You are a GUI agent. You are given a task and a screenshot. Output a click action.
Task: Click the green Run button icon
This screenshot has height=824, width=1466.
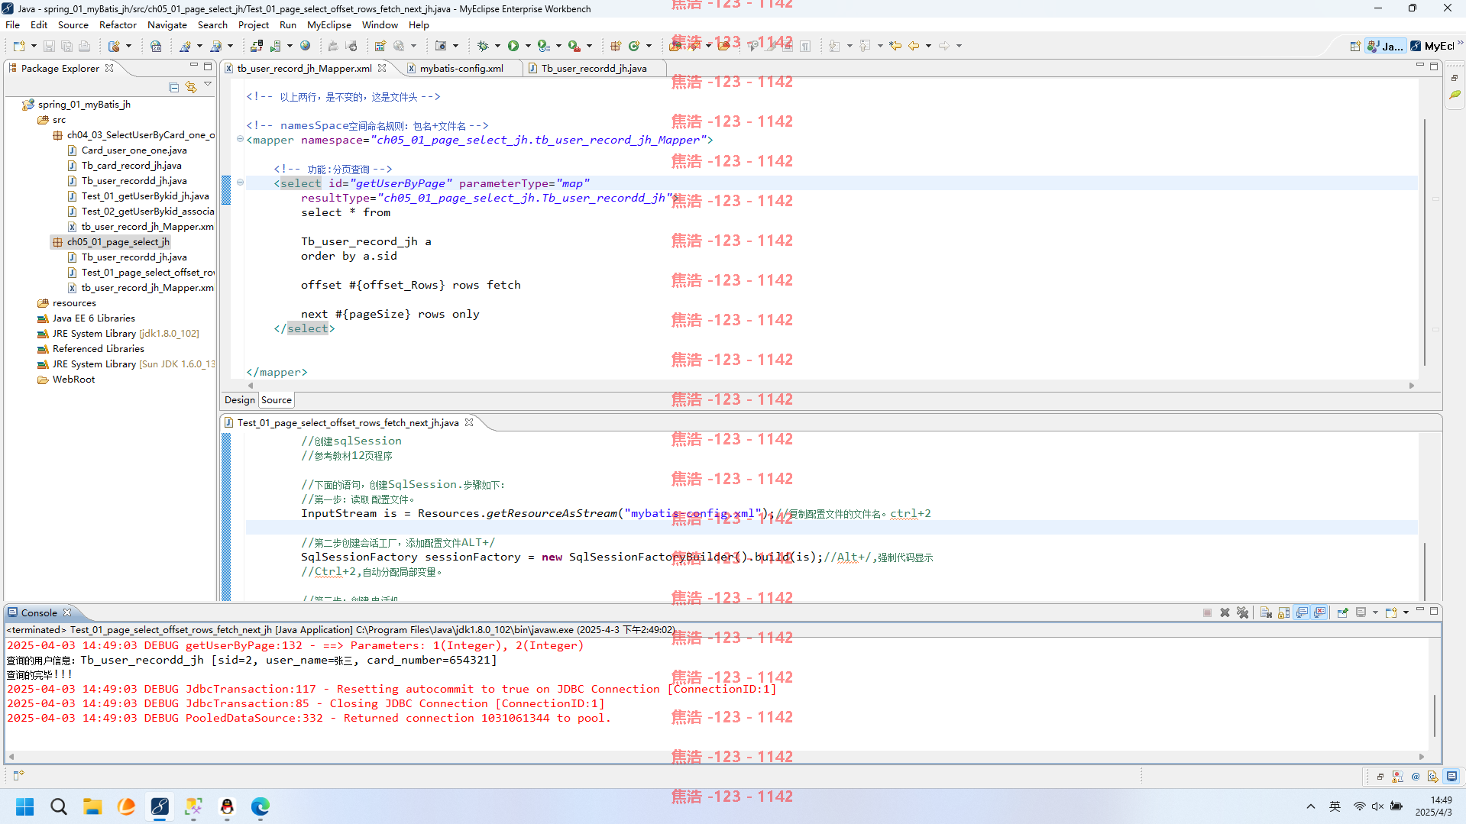point(513,46)
